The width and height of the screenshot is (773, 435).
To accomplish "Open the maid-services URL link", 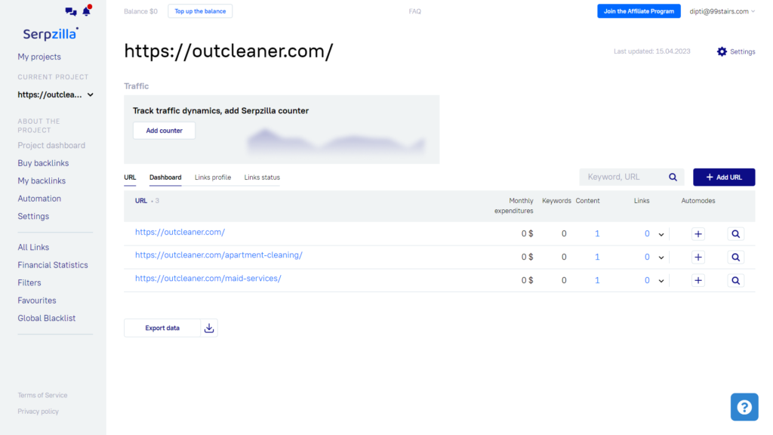I will coord(208,278).
